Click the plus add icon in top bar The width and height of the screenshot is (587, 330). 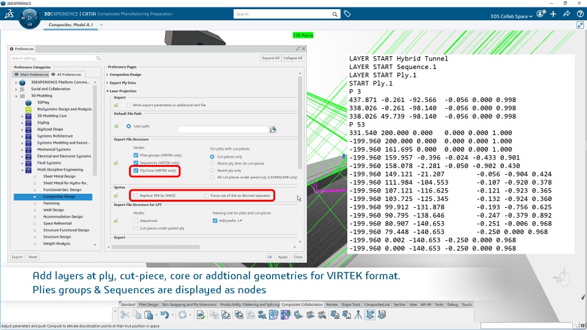point(553,14)
